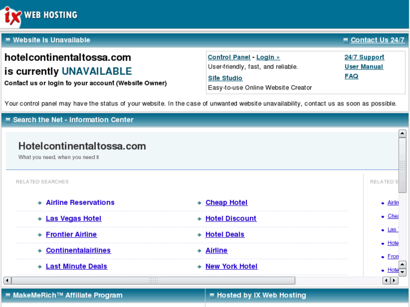Click arrow icon beside New York Hotel
The image size is (410, 307).
click(199, 266)
